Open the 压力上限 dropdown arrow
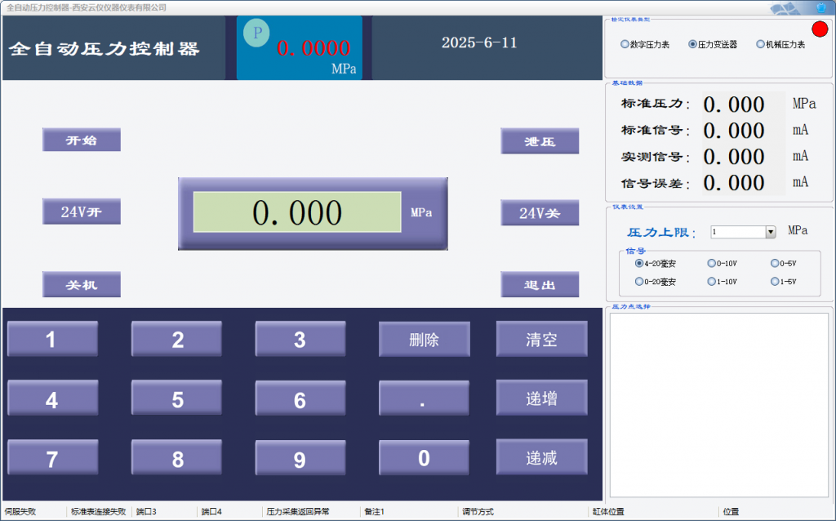Viewport: 836px width, 521px height. (x=770, y=233)
